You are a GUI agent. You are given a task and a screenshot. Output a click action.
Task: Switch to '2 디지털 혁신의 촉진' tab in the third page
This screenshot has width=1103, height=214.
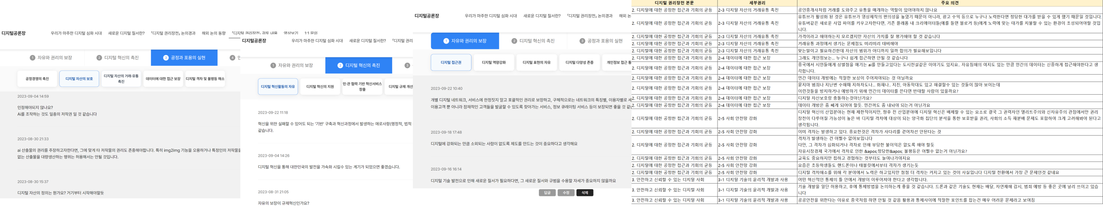(533, 41)
